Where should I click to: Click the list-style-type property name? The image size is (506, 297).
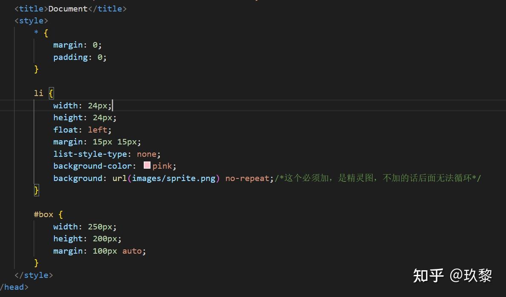click(90, 153)
